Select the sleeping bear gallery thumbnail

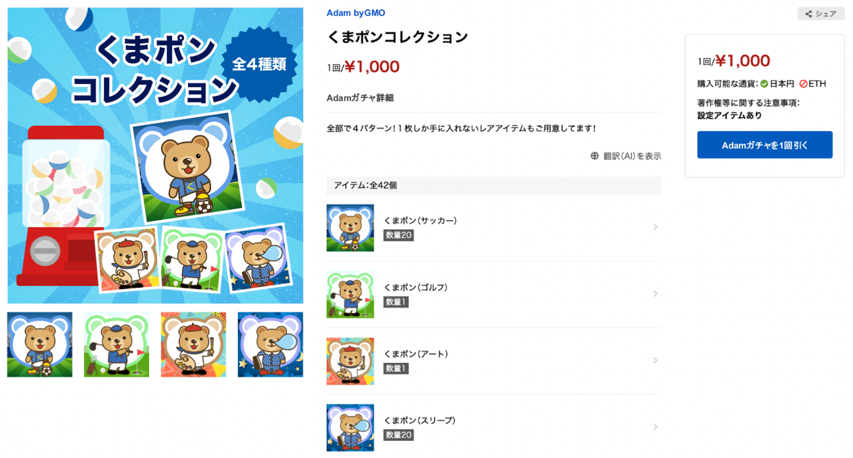coord(270,345)
